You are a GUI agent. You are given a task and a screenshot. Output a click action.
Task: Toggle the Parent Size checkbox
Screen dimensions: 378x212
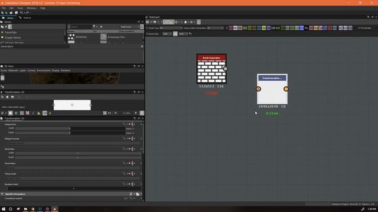tap(147, 34)
